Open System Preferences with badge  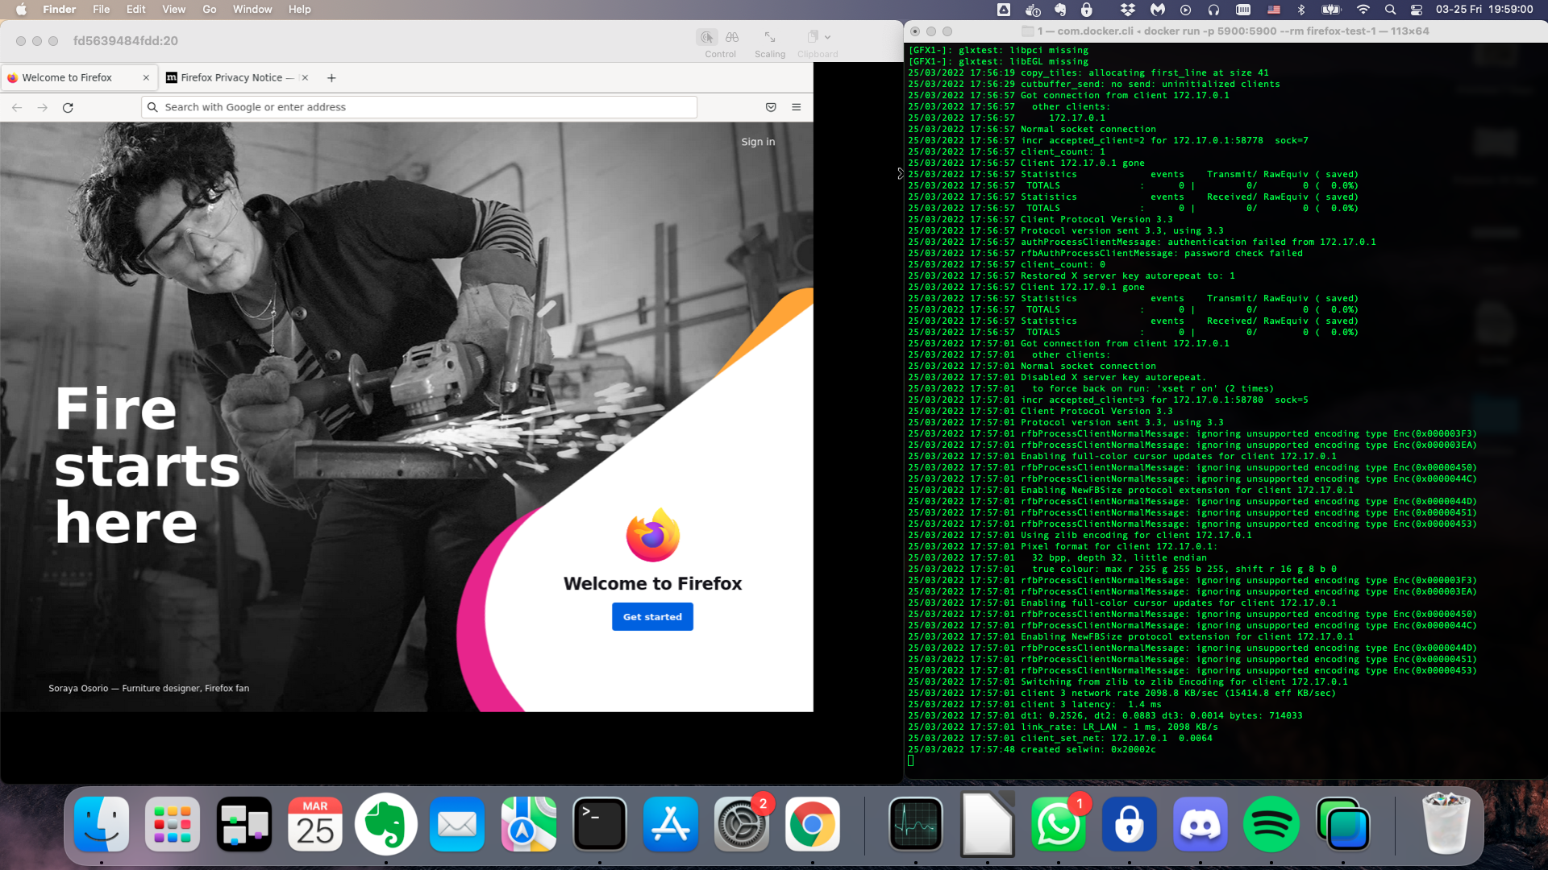(743, 824)
